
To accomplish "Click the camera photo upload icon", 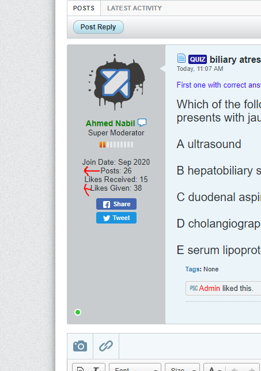I will pos(80,346).
